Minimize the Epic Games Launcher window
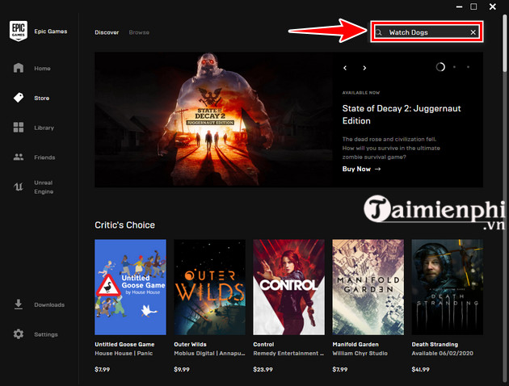This screenshot has height=386, width=509. tap(459, 6)
